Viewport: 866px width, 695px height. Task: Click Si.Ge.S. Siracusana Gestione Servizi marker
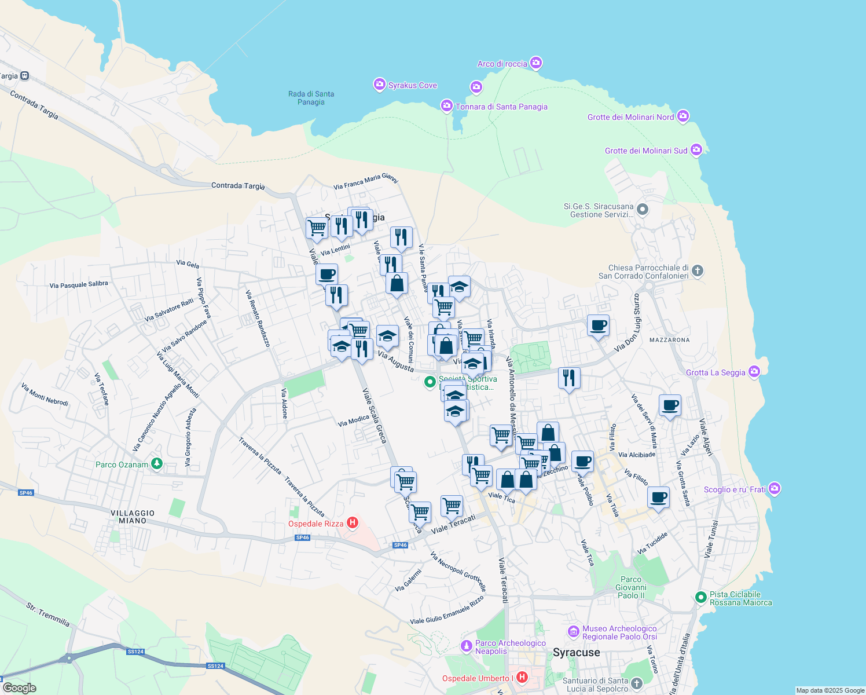pyautogui.click(x=642, y=209)
